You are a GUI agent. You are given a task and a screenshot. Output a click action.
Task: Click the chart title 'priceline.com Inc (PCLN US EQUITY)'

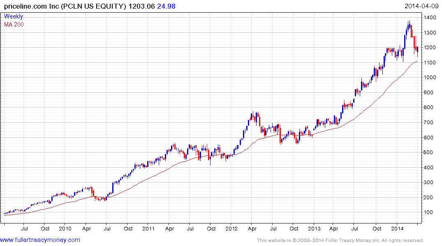65,6
